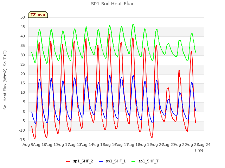Toggle the sp1_SHF_2 legend entry
The height and width of the screenshot is (168, 225).
pyautogui.click(x=79, y=161)
